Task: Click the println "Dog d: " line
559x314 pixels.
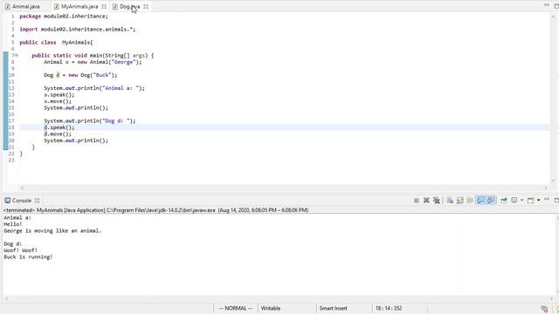Action: [x=90, y=120]
